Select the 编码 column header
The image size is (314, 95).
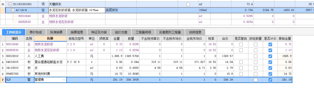15,39
